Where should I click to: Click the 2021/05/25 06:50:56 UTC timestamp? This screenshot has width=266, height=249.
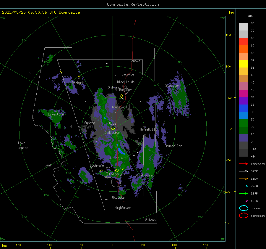coord(41,12)
